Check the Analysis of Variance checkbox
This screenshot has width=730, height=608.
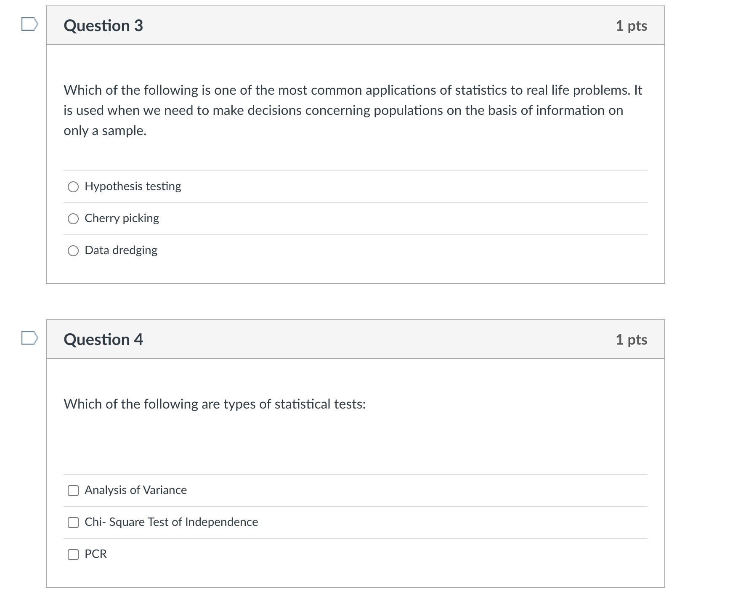pos(74,490)
